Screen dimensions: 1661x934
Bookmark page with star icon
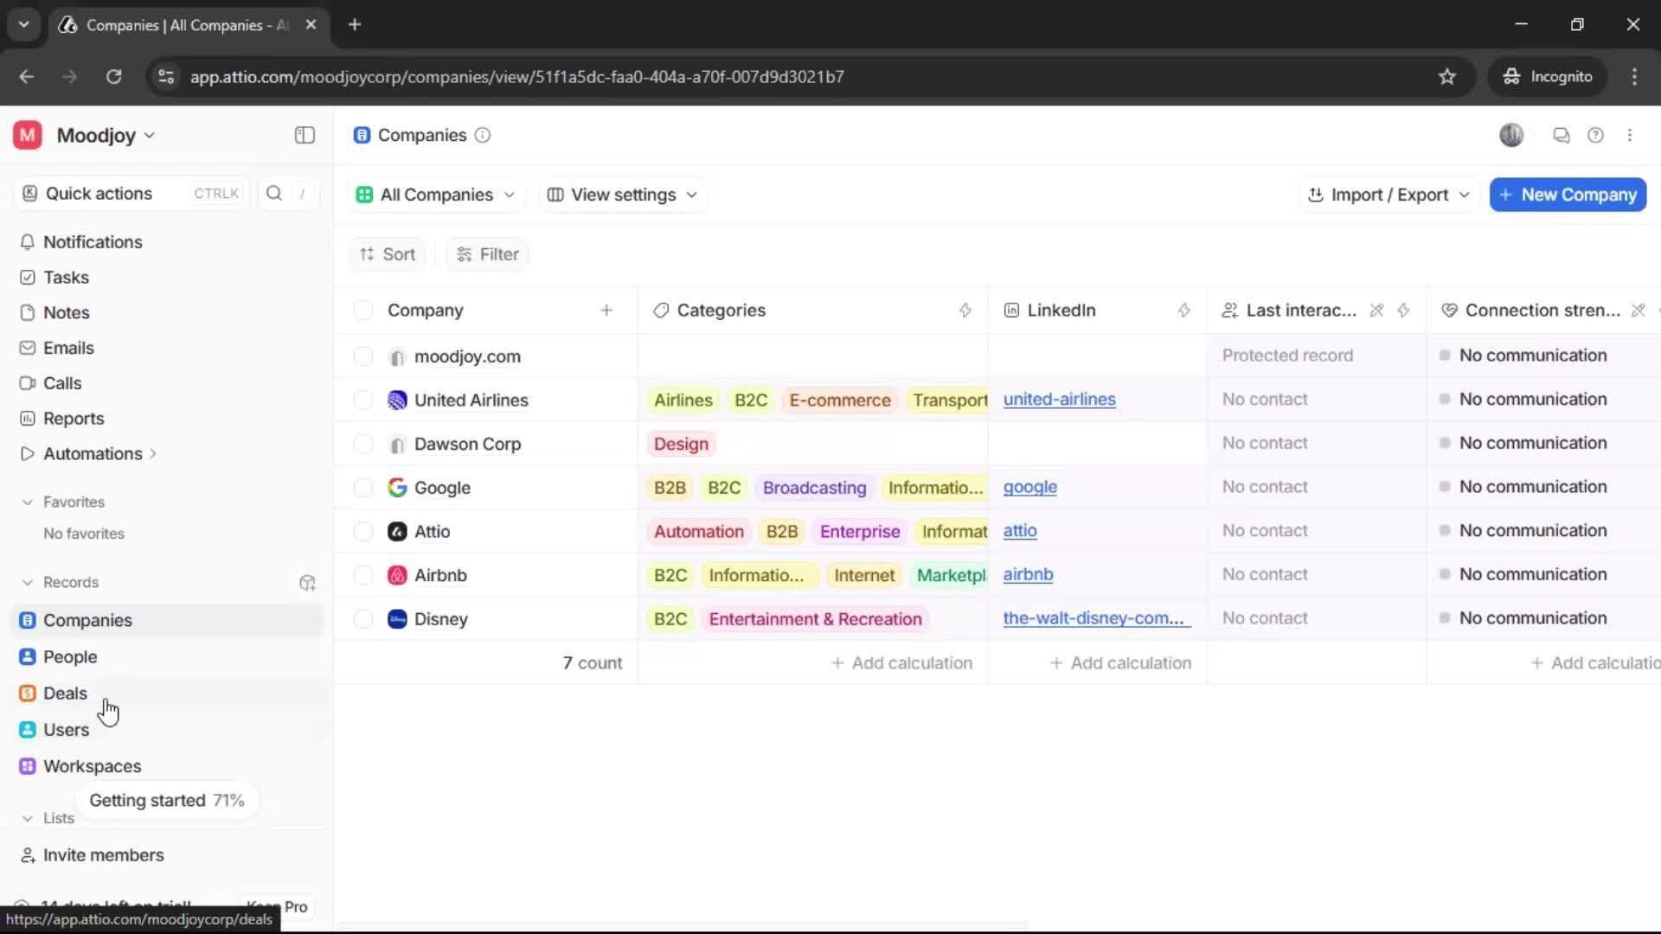[1446, 76]
